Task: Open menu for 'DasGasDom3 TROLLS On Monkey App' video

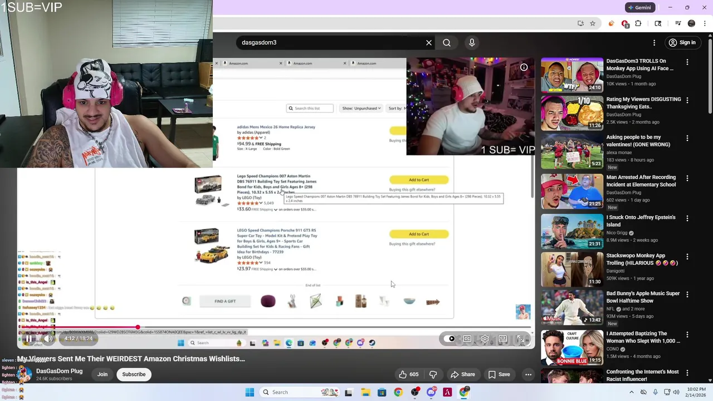Action: tap(687, 62)
